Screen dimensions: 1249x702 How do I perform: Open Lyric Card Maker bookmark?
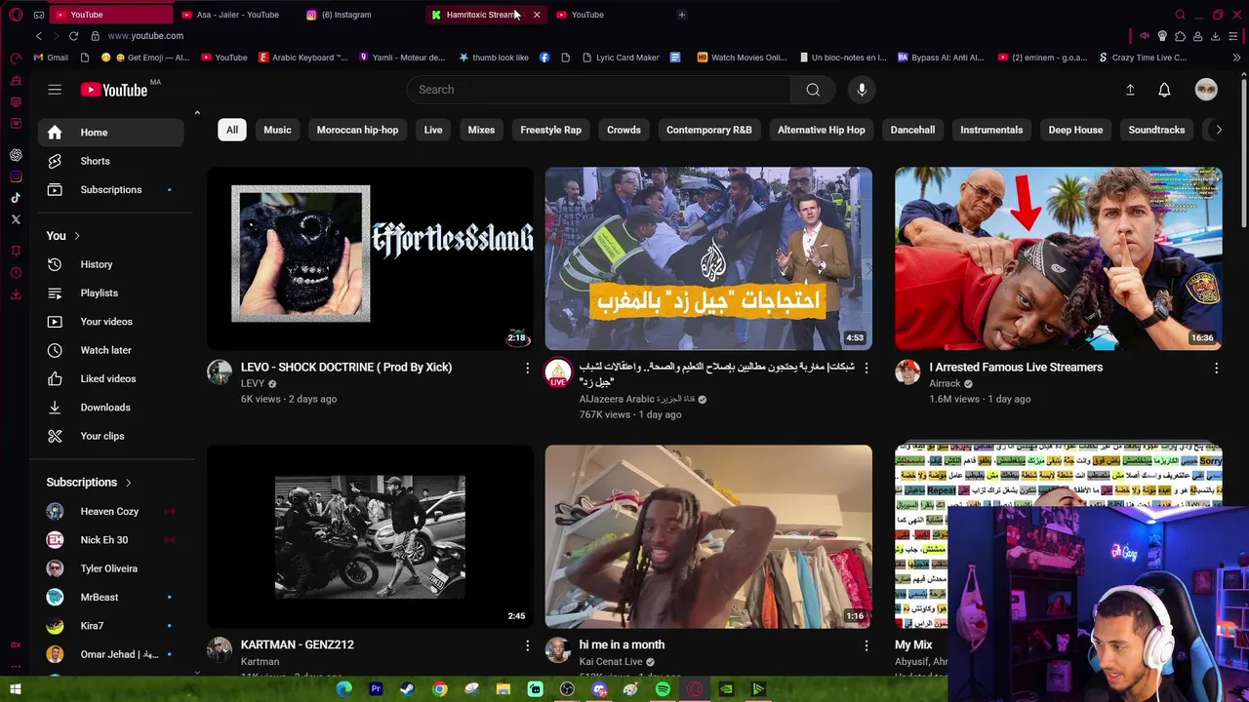point(621,58)
